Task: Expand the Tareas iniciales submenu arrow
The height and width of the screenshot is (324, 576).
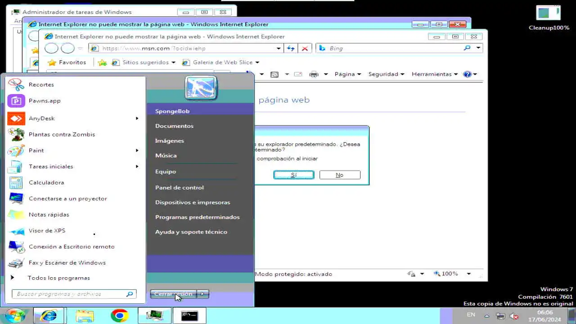Action: click(137, 166)
